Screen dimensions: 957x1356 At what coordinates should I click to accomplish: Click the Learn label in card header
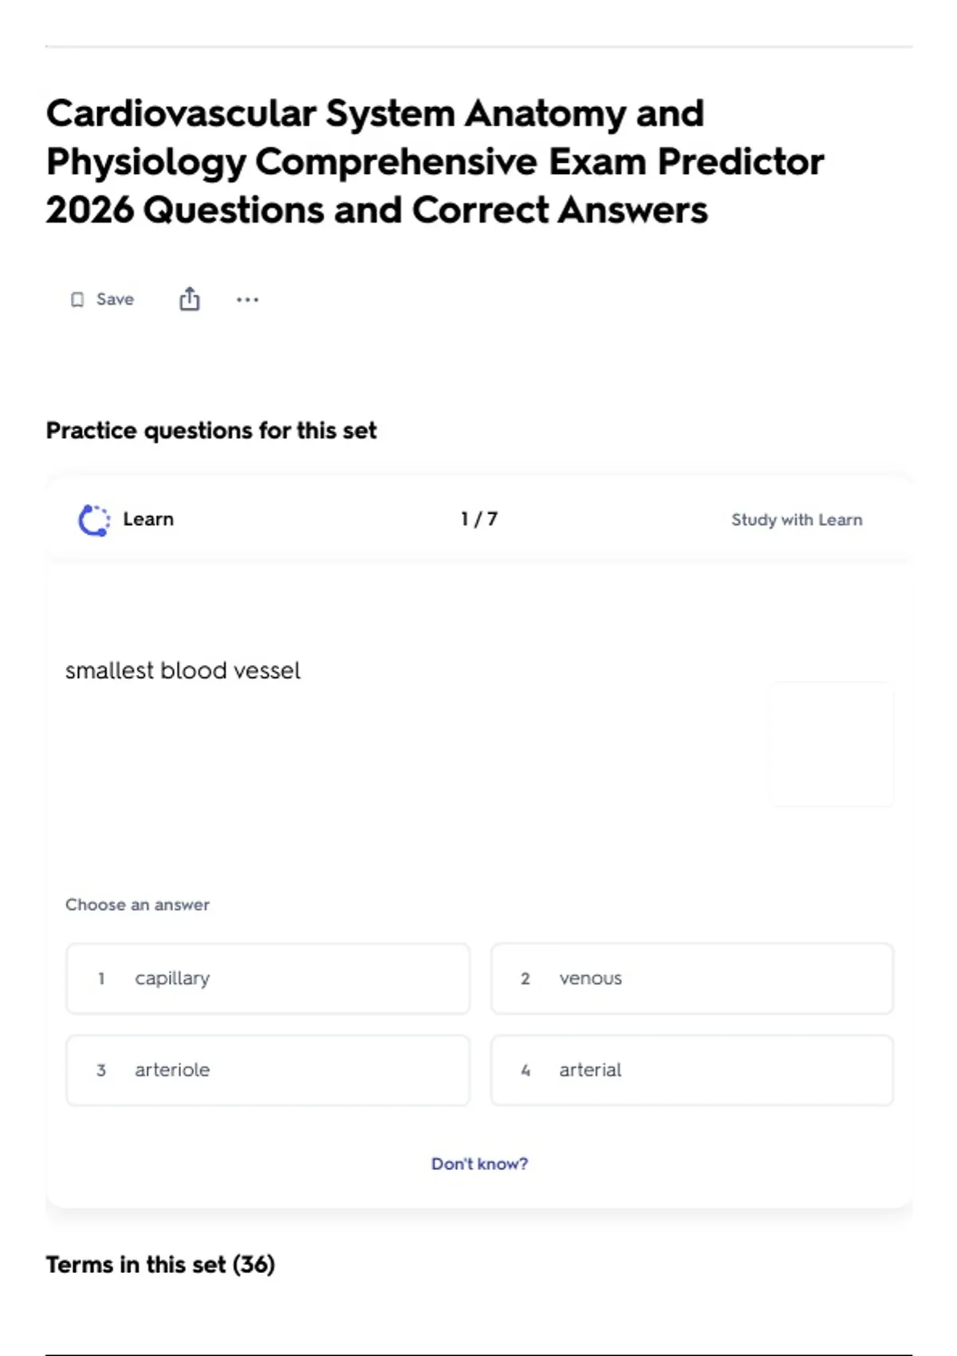148,519
